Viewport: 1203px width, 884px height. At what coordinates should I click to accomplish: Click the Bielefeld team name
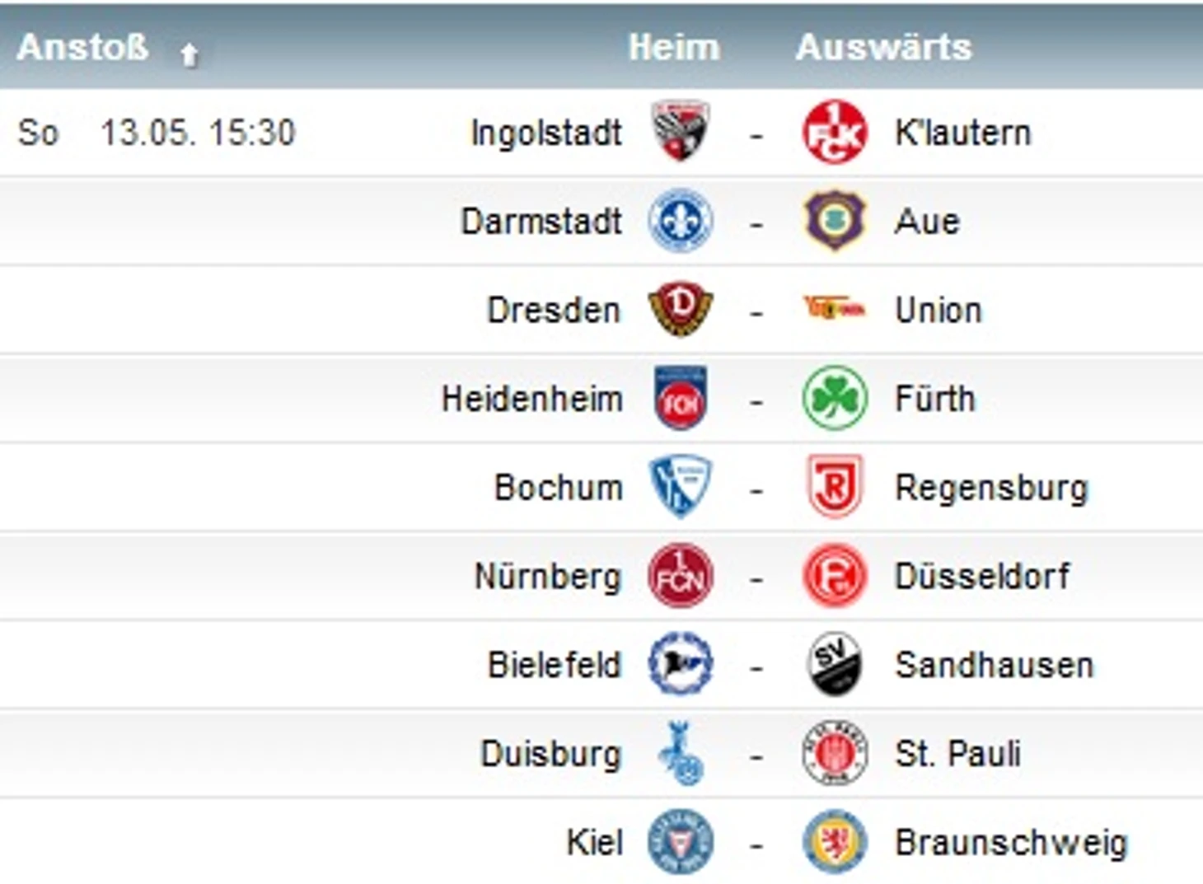coord(555,664)
